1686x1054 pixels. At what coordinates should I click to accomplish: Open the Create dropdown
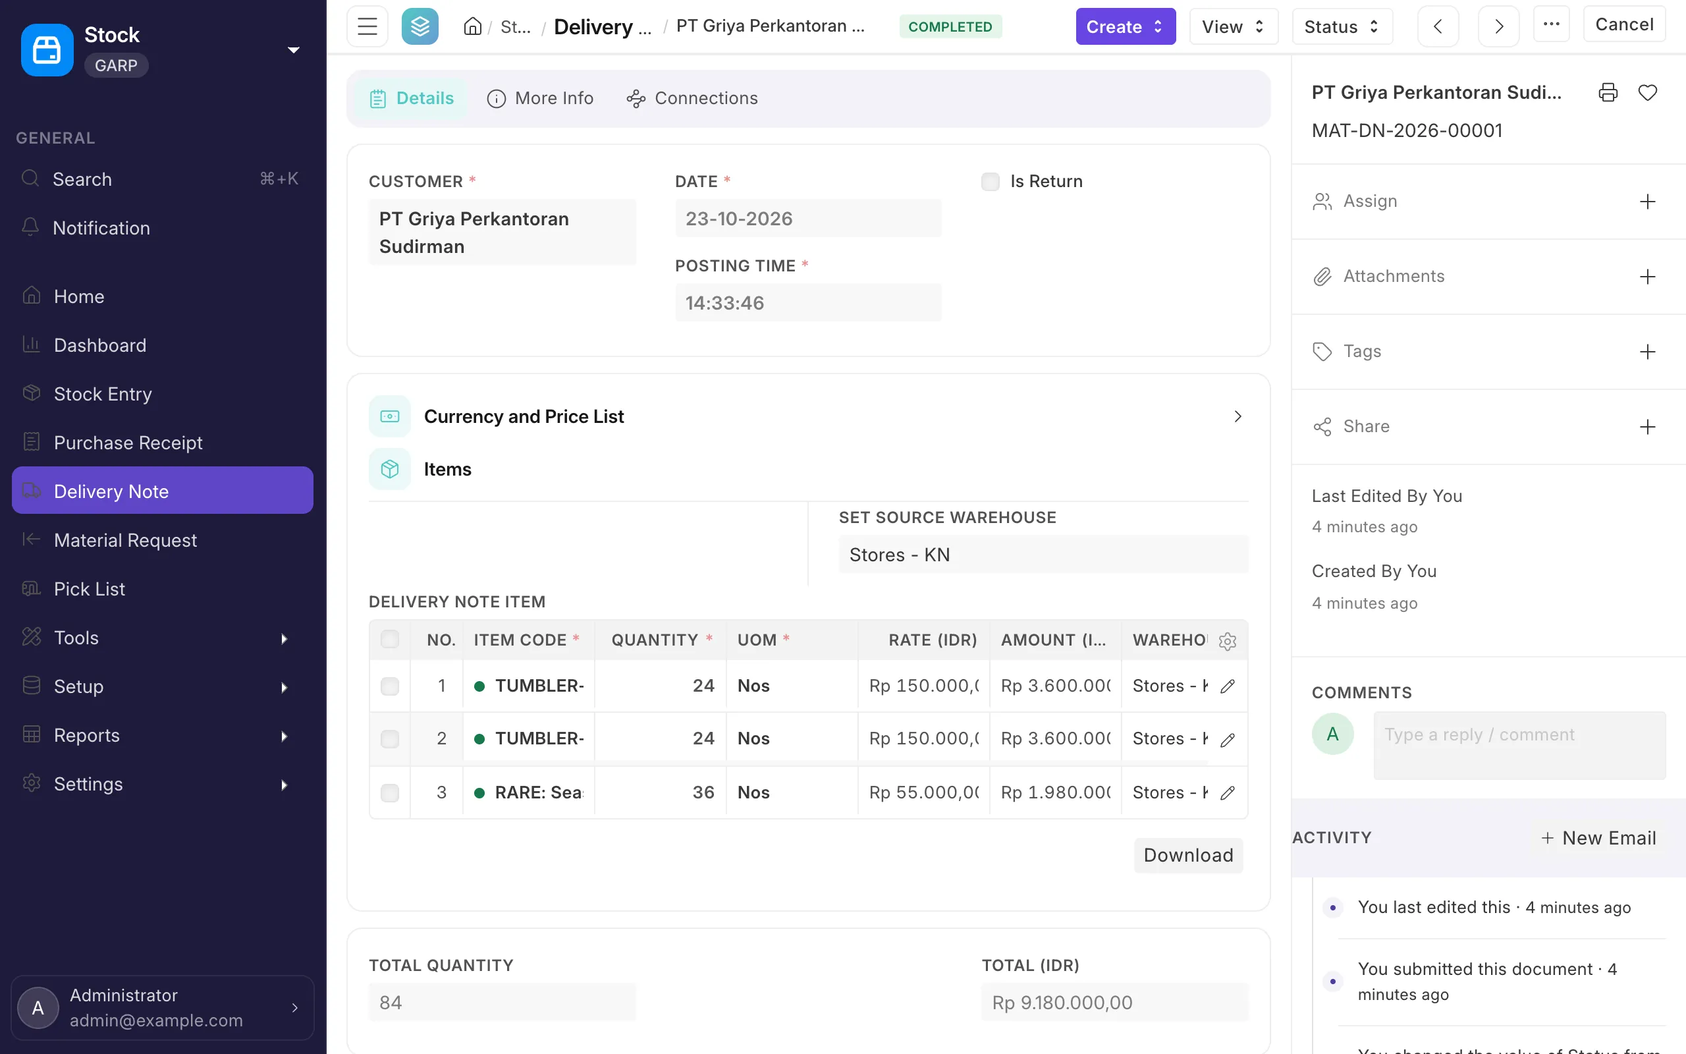pyautogui.click(x=1125, y=26)
